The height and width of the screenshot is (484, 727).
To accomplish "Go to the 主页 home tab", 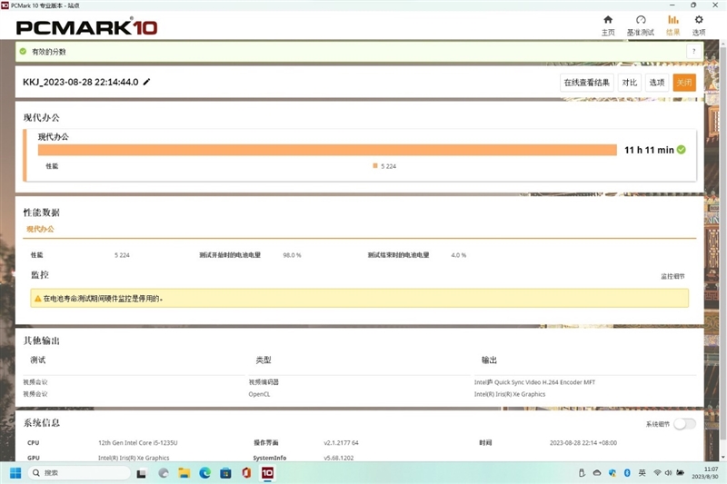I will click(608, 25).
